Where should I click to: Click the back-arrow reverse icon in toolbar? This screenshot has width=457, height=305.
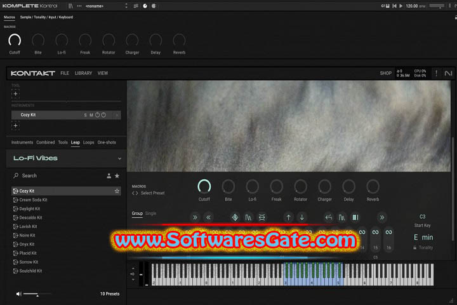point(329,217)
